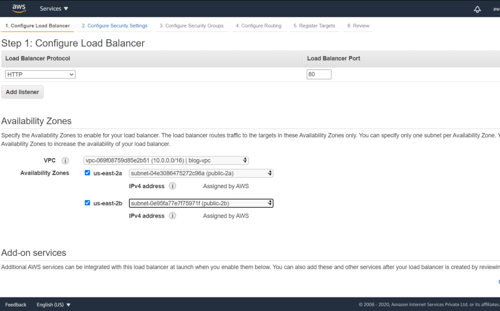Open the Services dropdown menu
This screenshot has height=311, width=500.
(x=54, y=9)
